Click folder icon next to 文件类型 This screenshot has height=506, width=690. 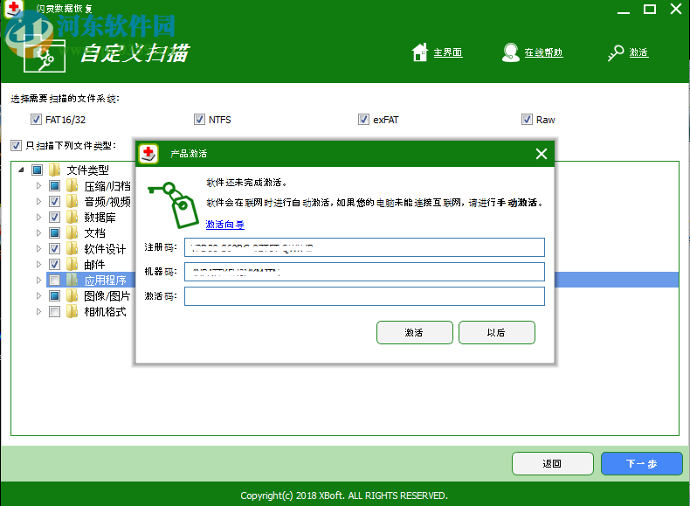[54, 170]
